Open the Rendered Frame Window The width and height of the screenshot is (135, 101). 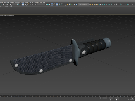(x=69, y=4)
